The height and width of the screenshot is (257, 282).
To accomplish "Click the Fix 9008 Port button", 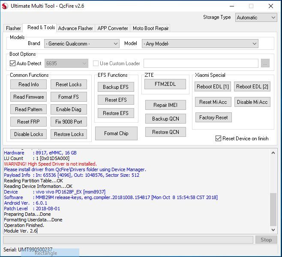I will pos(69,122).
